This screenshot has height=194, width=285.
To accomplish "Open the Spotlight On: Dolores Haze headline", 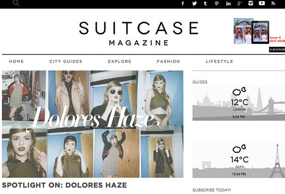I will [x=64, y=185].
